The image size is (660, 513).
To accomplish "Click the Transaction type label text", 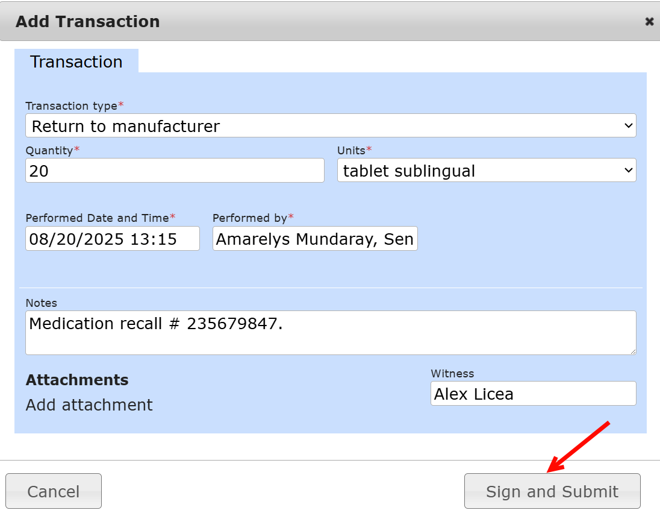I will (x=72, y=106).
